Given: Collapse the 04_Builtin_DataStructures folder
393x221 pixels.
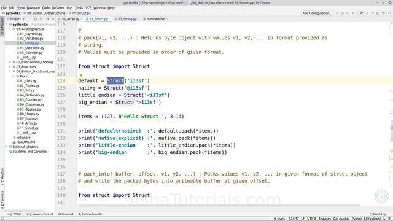Looking at the screenshot, I should (x=10, y=71).
